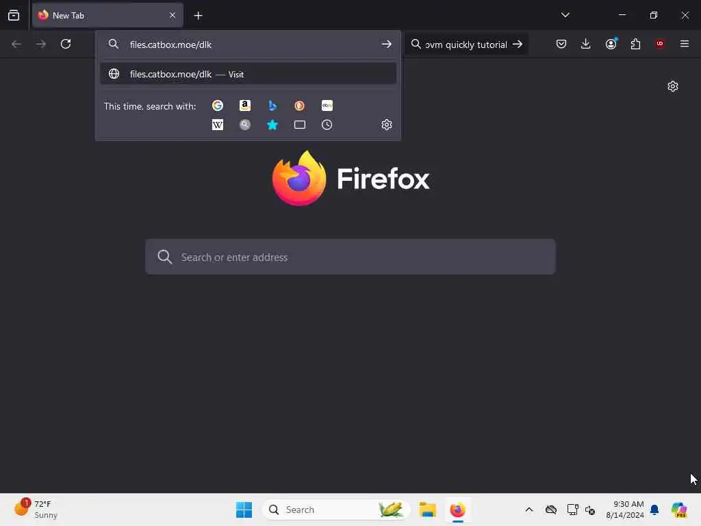Click the Firefox taskbar icon

[458, 510]
